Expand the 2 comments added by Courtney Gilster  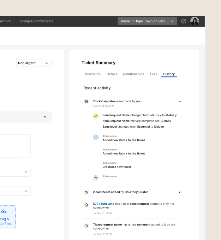tap(180, 192)
